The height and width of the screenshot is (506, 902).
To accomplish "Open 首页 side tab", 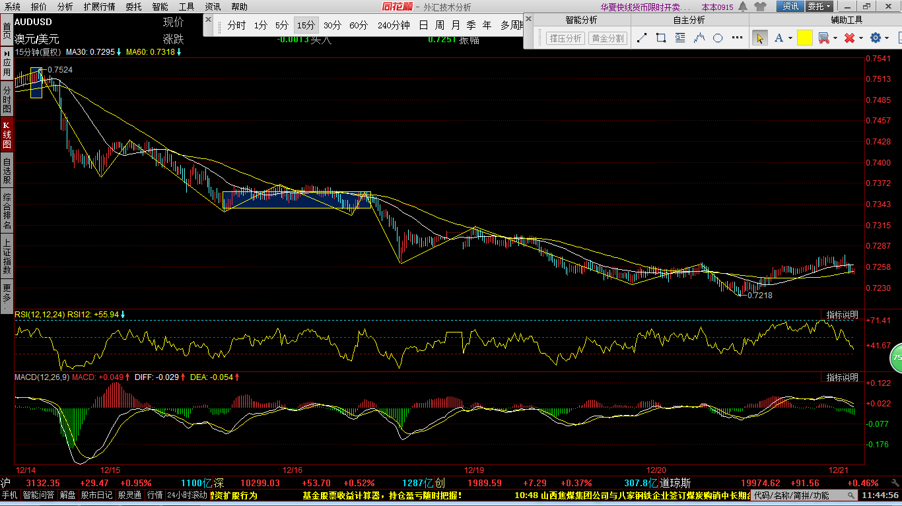I will 7,30.
